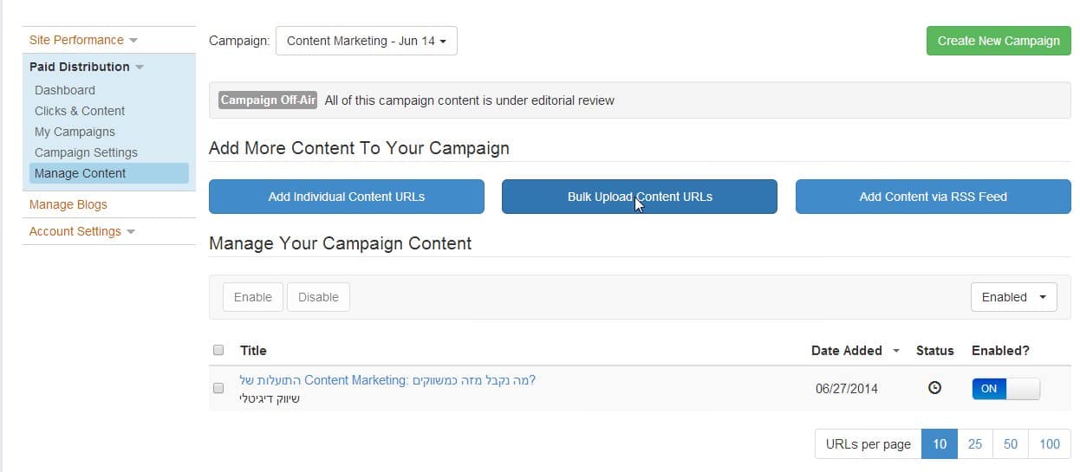Tick the checkbox for the Content Marketing article
Screen dimensions: 1080x472
point(218,388)
